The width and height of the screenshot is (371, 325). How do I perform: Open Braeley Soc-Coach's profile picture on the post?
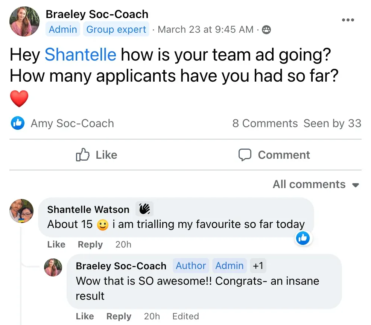point(24,21)
